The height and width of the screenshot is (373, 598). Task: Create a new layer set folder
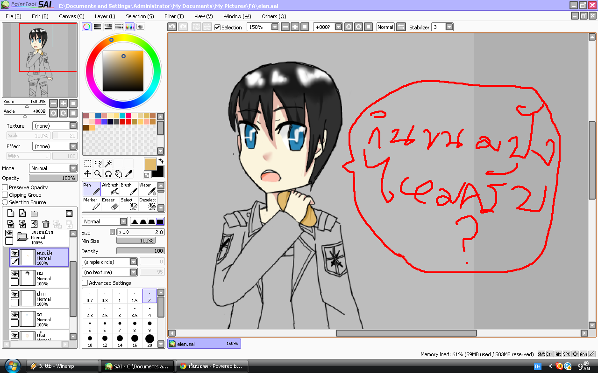(x=34, y=214)
